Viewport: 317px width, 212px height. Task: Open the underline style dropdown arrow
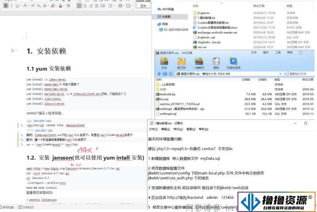[x=21, y=6]
